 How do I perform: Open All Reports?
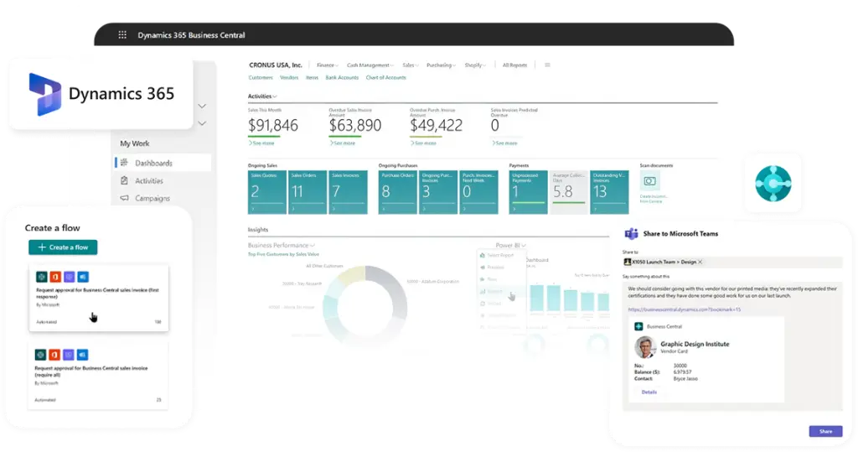[x=514, y=65]
